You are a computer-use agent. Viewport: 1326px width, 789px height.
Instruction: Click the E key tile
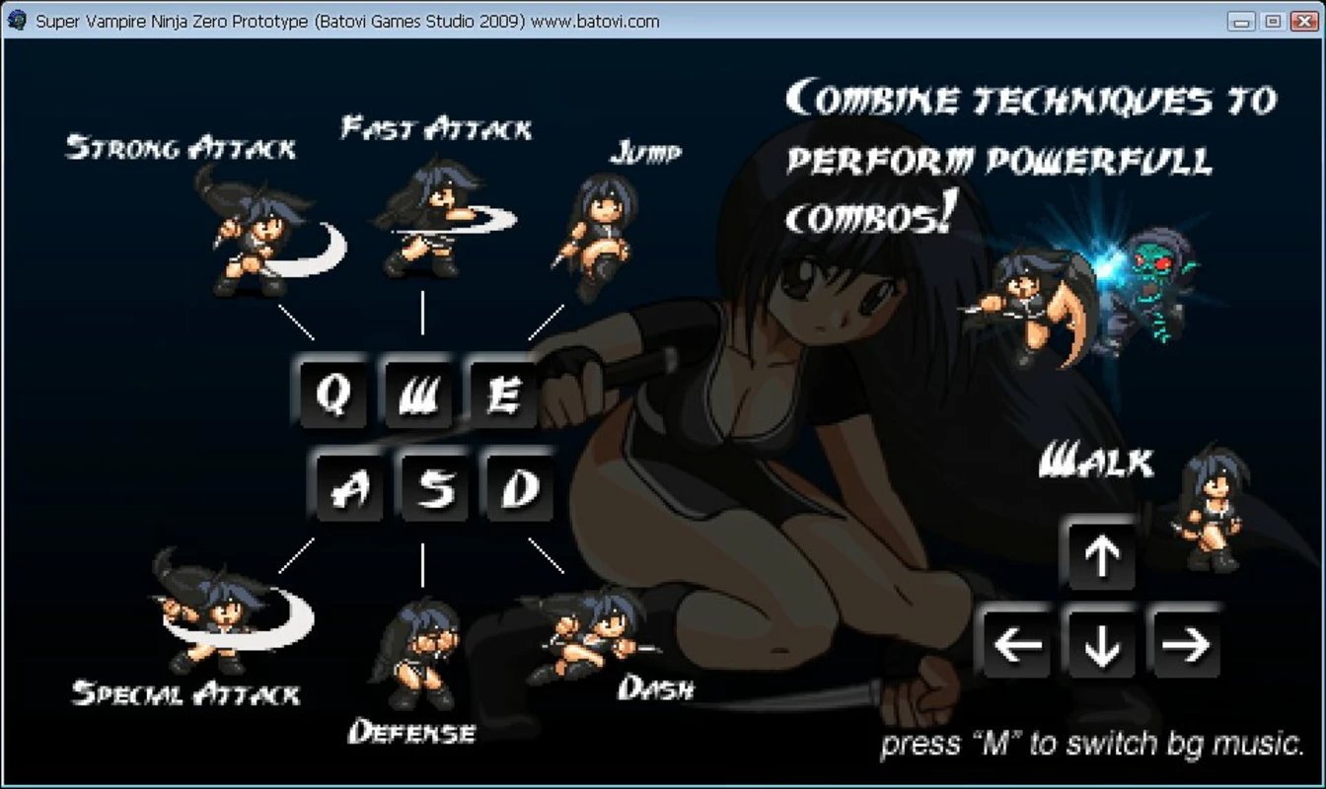tap(502, 394)
